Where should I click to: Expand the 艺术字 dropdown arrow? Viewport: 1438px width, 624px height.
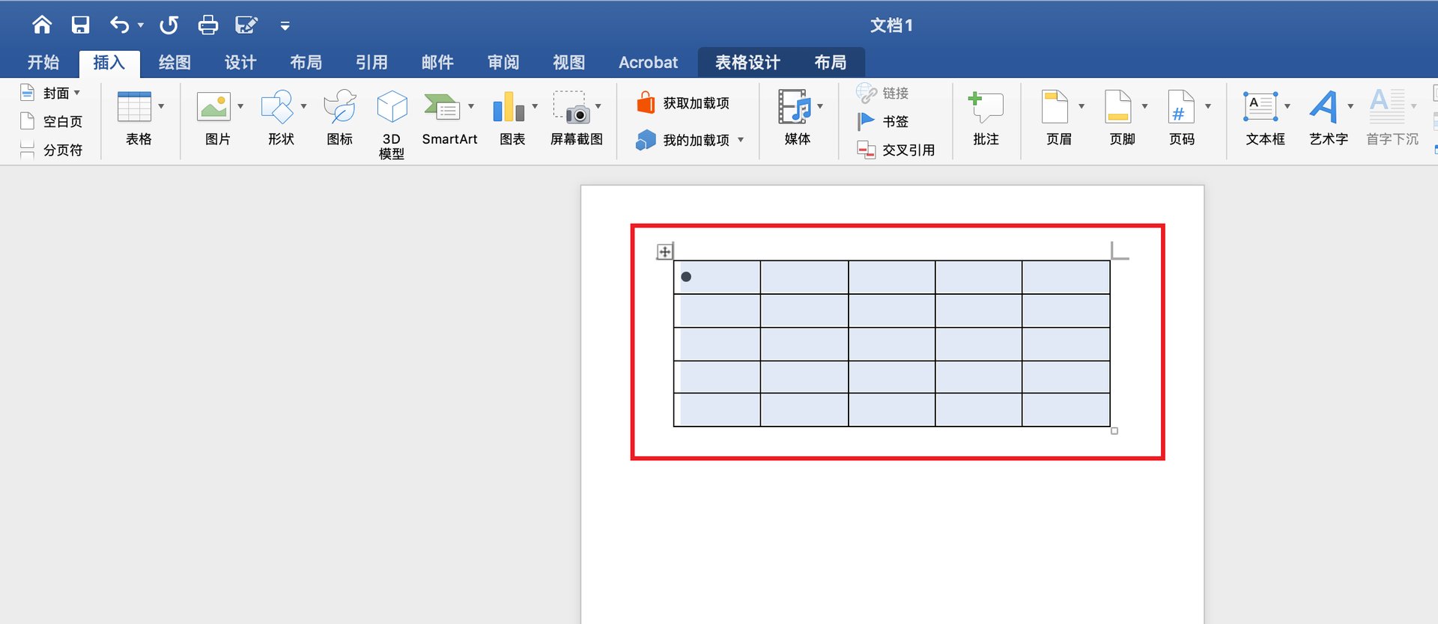1350,106
